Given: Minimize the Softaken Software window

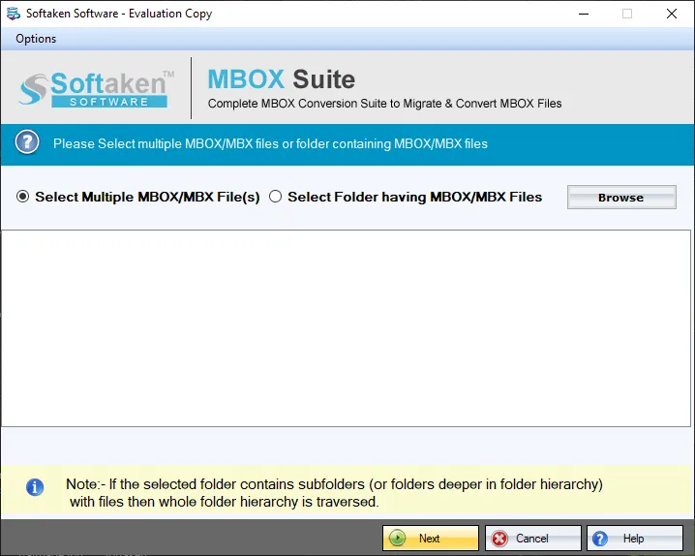Looking at the screenshot, I should pyautogui.click(x=584, y=14).
